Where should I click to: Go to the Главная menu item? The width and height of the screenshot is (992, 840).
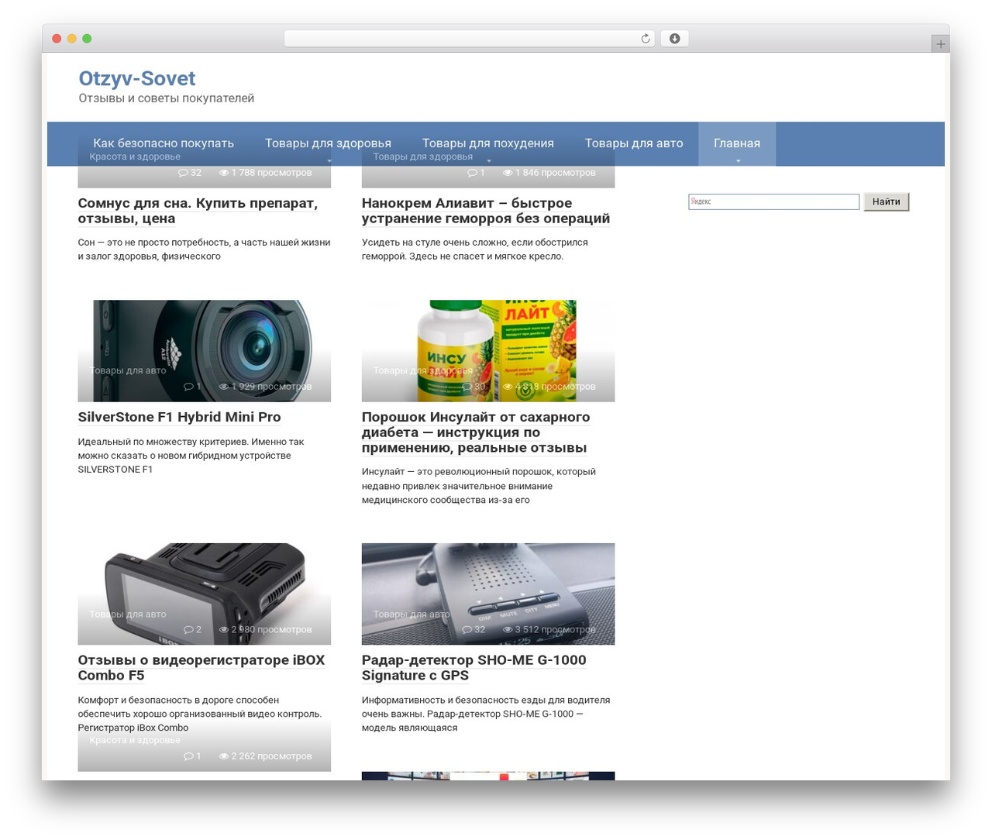coord(737,143)
